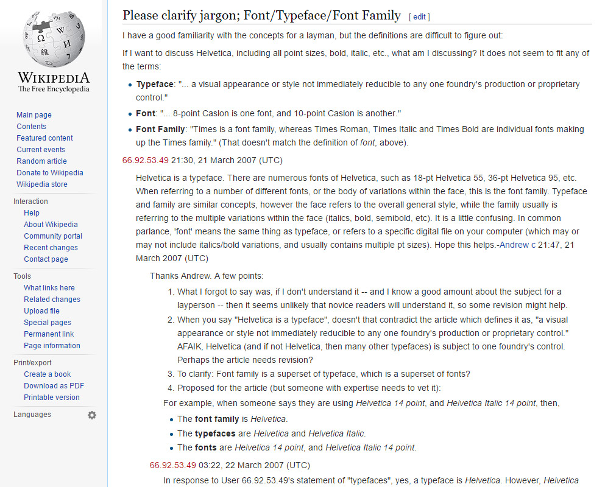This screenshot has width=605, height=487.
Task: Click the bold 'Typeface' bullet term
Action: [x=155, y=85]
